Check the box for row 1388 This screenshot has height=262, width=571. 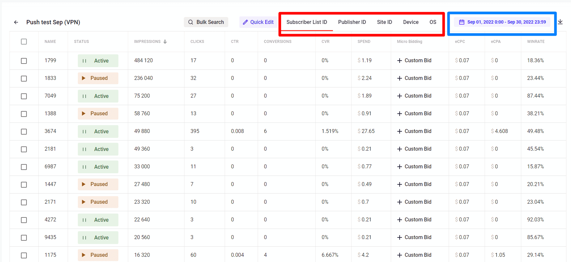point(24,114)
